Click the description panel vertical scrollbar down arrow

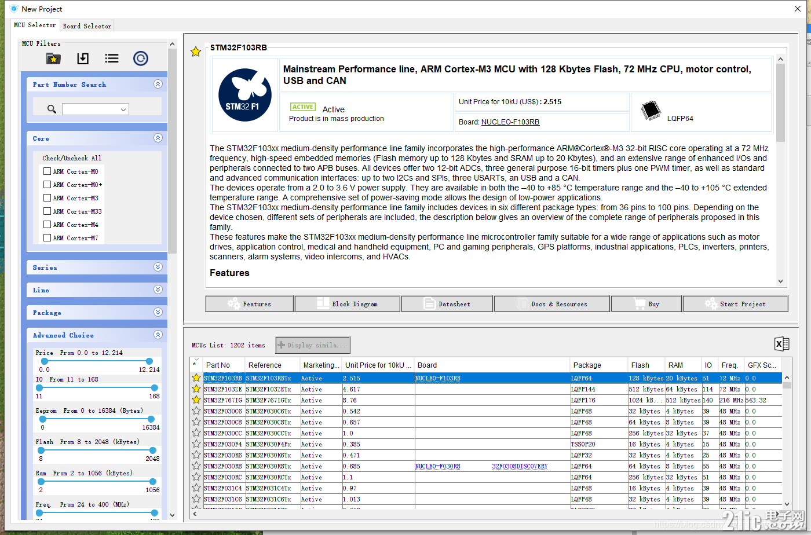[x=780, y=281]
